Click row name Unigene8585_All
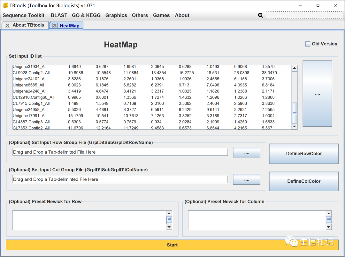The image size is (345, 257). point(28,85)
